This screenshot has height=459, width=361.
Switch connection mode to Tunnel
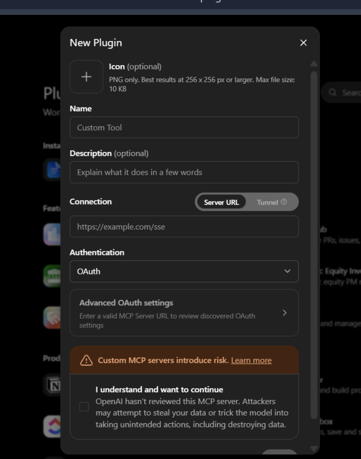point(271,202)
